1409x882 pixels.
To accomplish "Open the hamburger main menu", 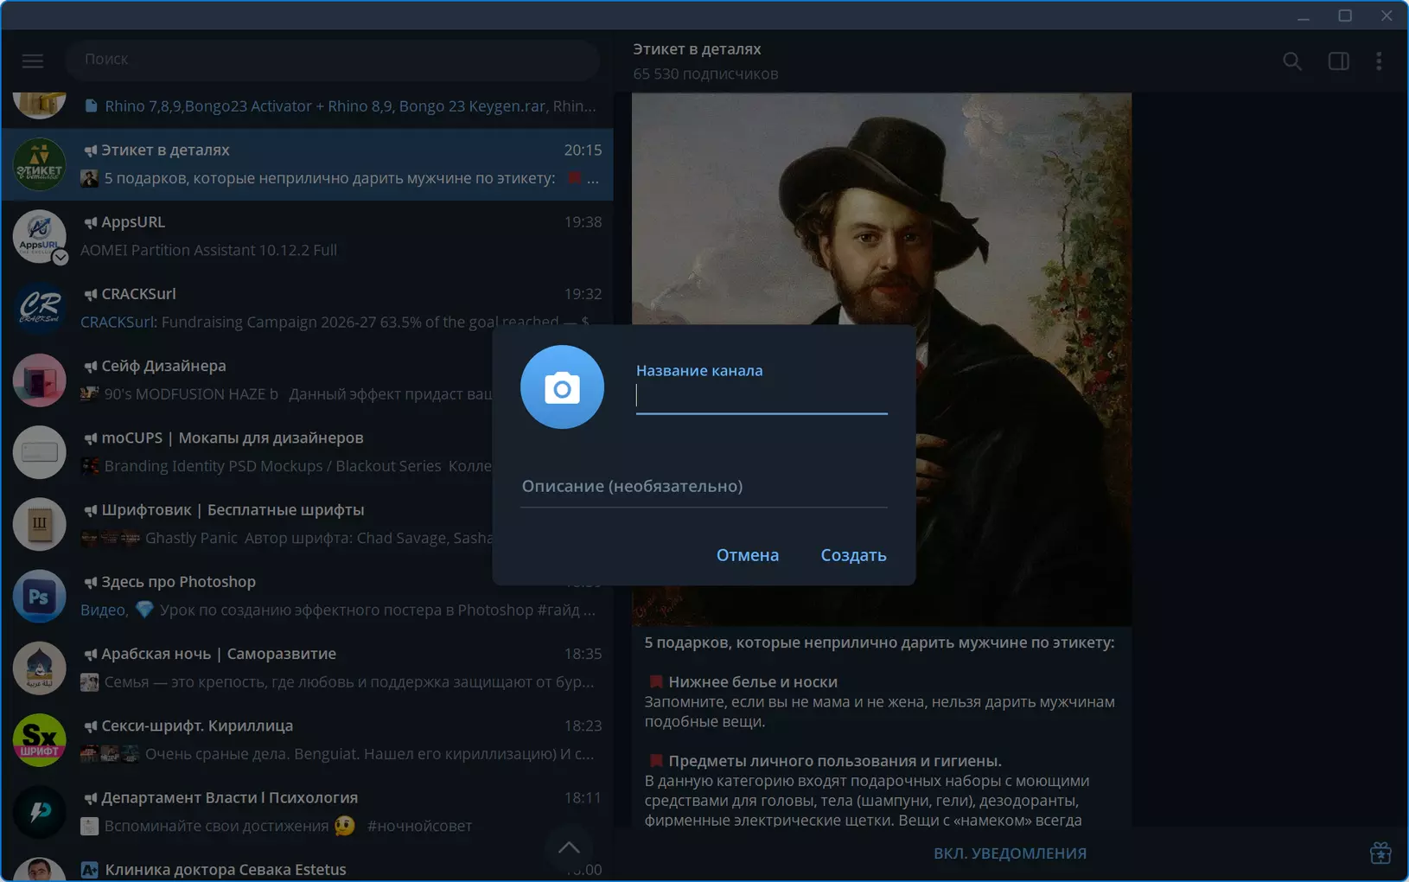I will (x=33, y=61).
